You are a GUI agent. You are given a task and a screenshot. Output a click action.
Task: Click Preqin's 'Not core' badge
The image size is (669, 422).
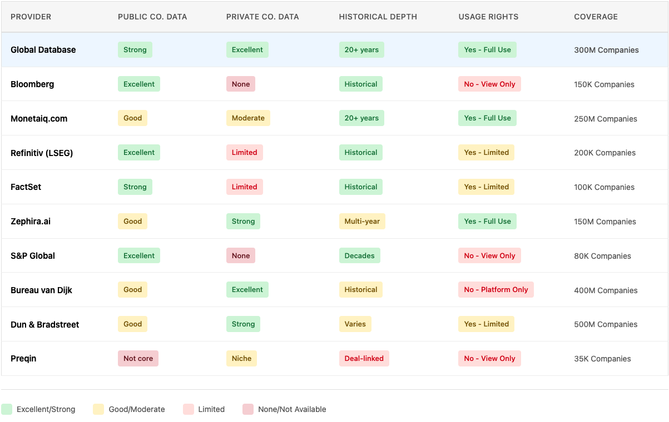point(138,359)
